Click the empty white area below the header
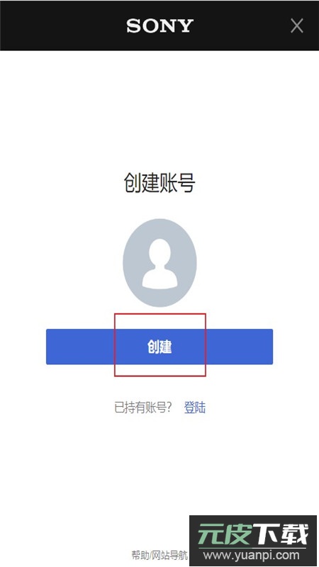The image size is (319, 567). (x=159, y=108)
